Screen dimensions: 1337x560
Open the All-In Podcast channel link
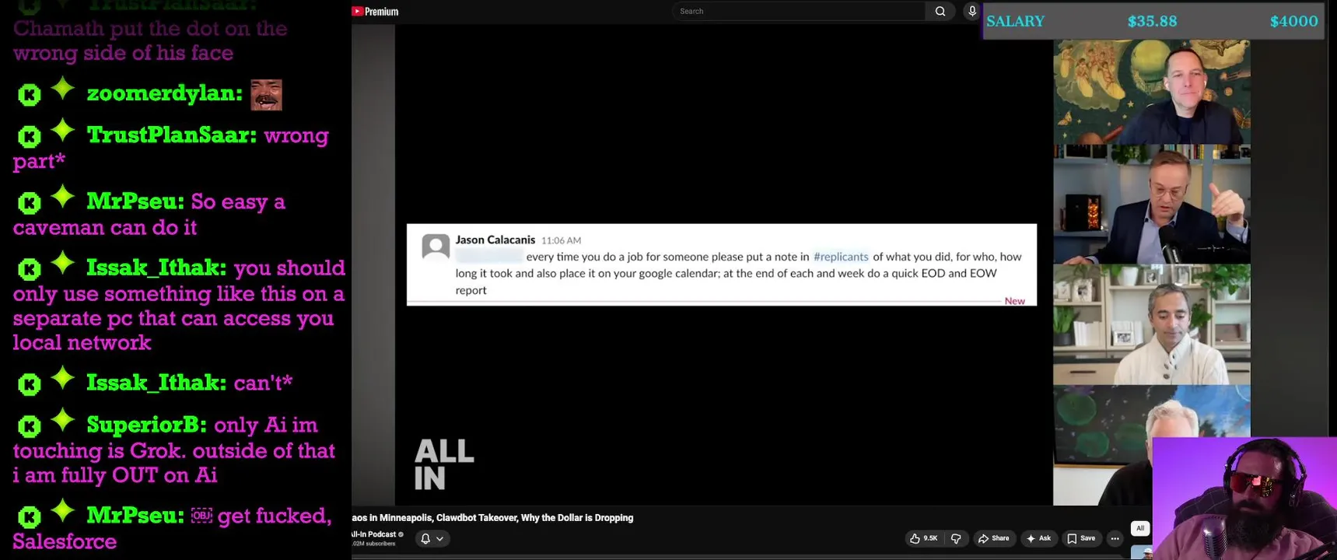tap(373, 534)
